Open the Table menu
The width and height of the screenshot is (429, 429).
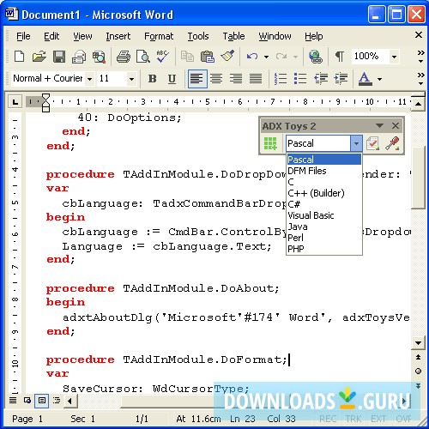(x=233, y=36)
